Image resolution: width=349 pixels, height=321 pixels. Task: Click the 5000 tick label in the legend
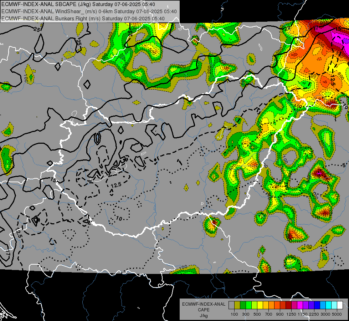click(337, 314)
